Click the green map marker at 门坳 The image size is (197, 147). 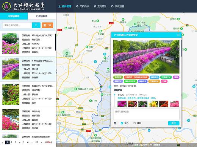tap(91, 101)
